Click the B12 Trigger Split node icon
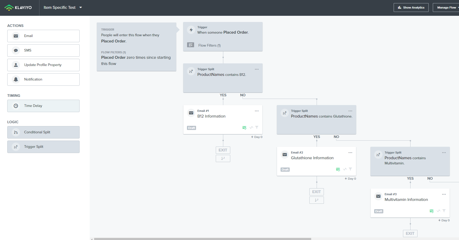The height and width of the screenshot is (240, 459). tap(191, 71)
